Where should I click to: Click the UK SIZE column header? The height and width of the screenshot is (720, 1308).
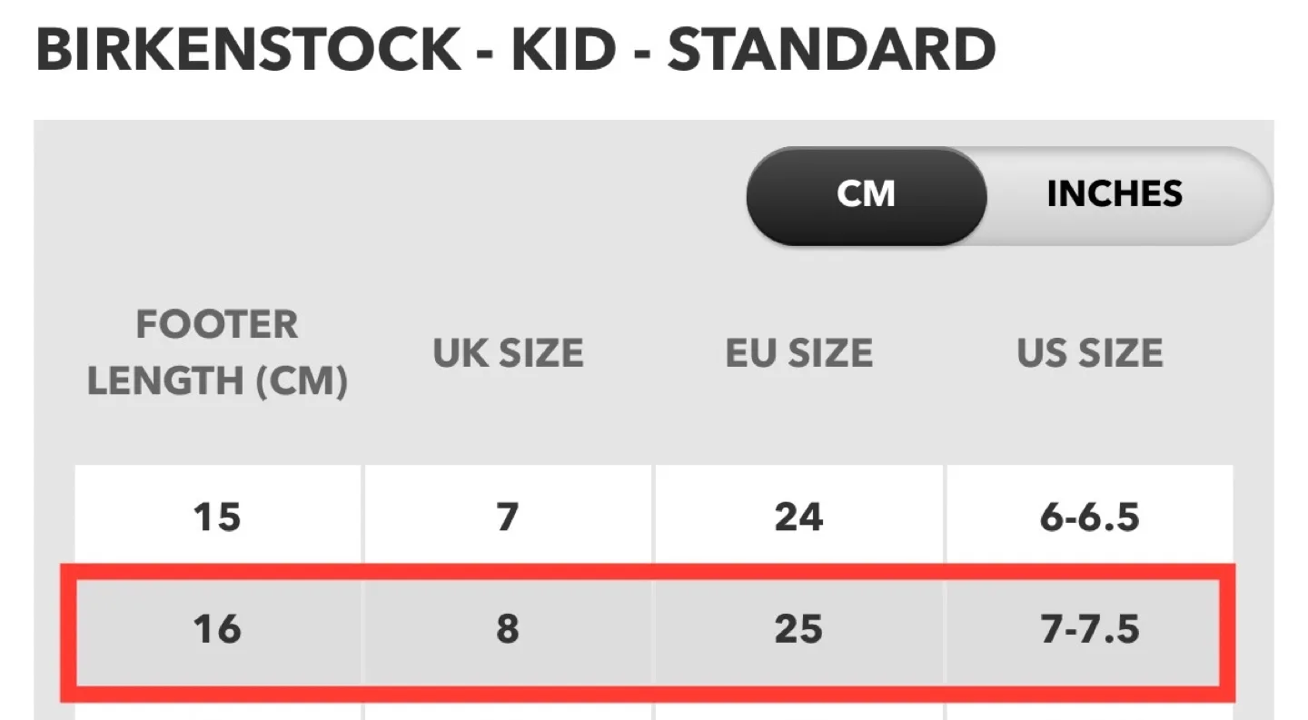507,352
